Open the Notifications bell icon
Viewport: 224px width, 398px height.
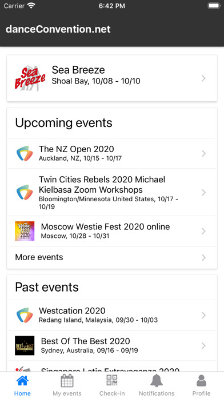click(x=157, y=380)
